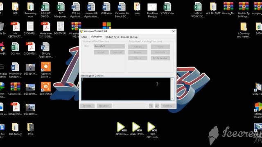Close the Windows Toolkit 2.6.4 window
Viewport: 262px width, 147px height.
(174, 31)
